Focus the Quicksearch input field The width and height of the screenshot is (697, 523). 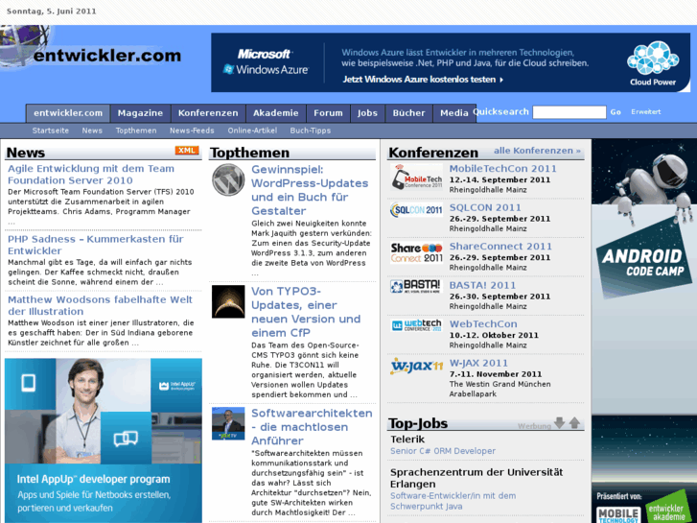[x=569, y=112]
